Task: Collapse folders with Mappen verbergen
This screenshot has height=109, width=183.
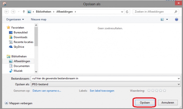Action: coord(19,103)
